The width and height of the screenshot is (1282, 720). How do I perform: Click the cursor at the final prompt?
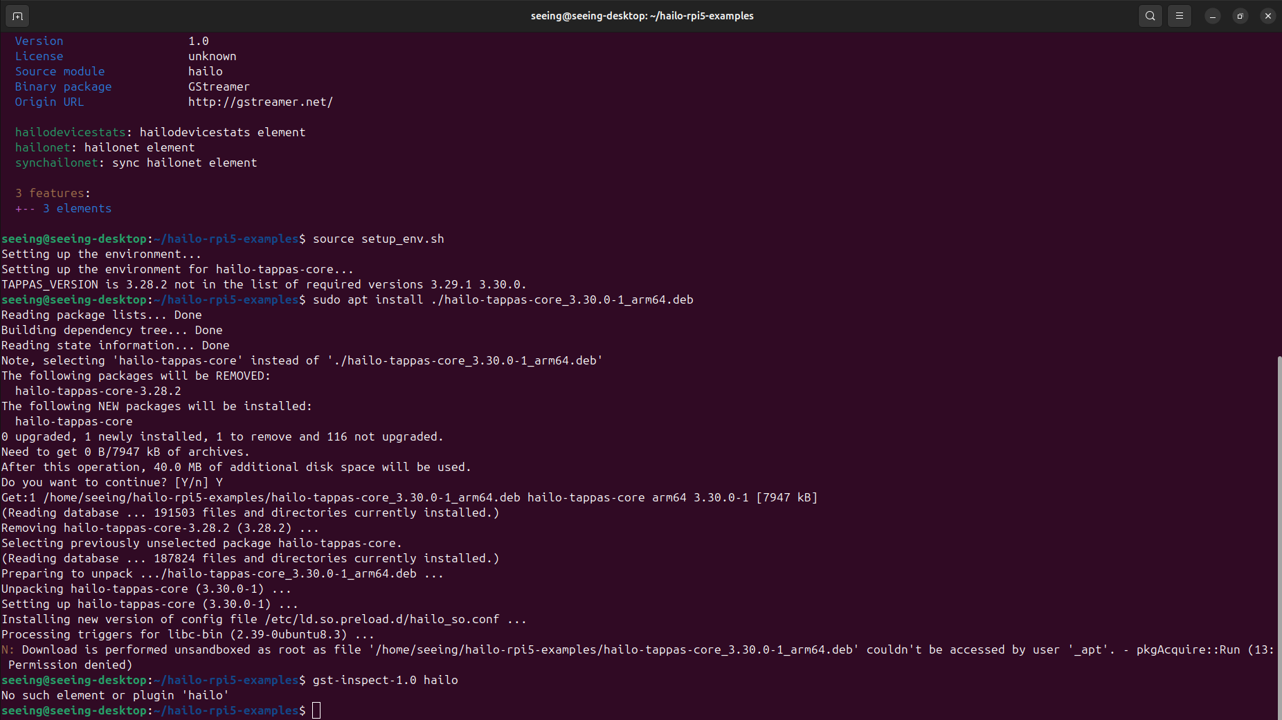[316, 710]
